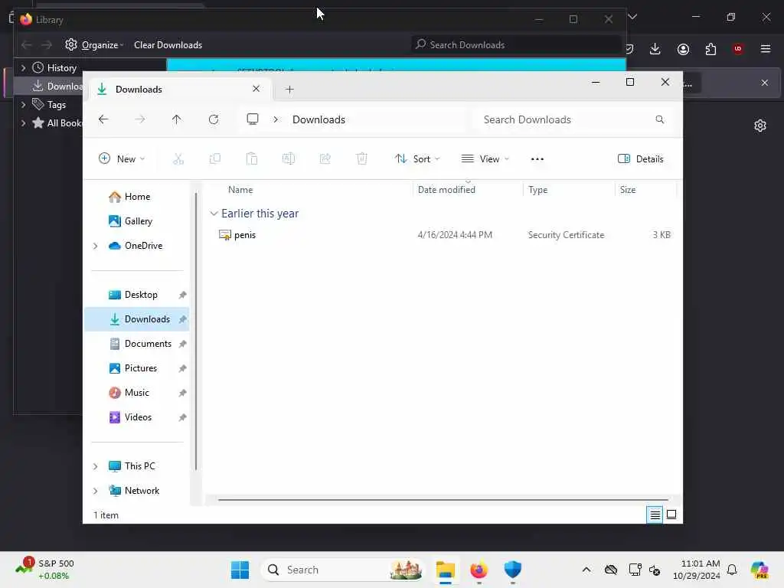Expand Network in navigation pane
This screenshot has height=588, width=784.
[95, 491]
